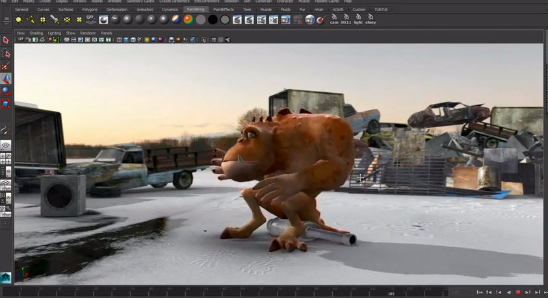Play the animation backwards
Viewport: 548px width, 298px height.
pos(509,292)
